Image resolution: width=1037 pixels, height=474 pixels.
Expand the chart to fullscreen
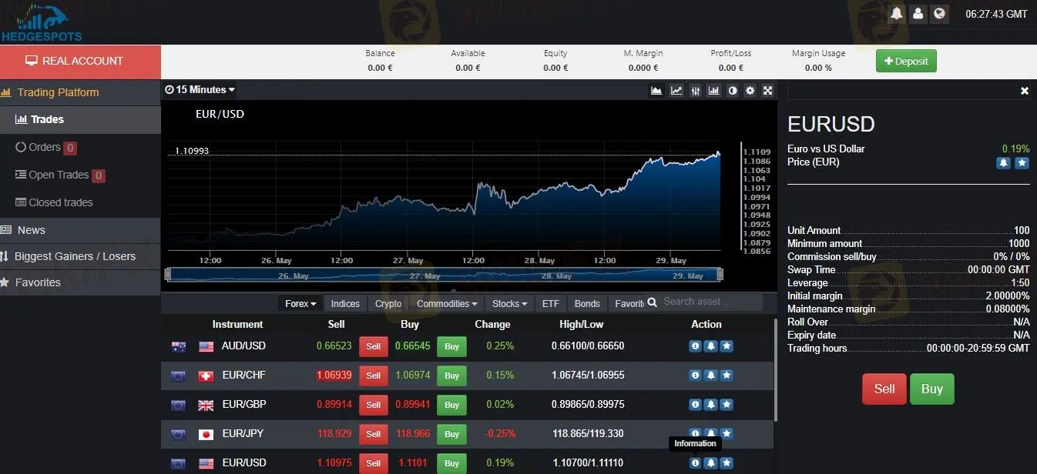tap(768, 90)
